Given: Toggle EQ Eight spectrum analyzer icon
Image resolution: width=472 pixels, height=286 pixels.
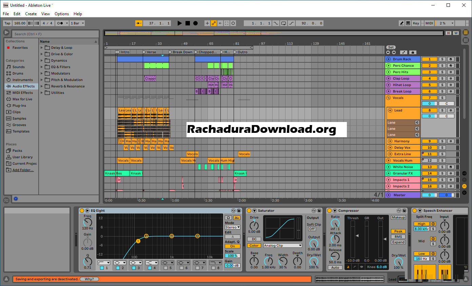Looking at the screenshot, I should (237, 218).
